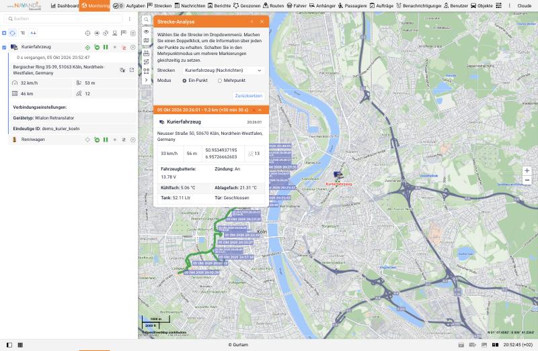The height and width of the screenshot is (351, 538).
Task: Click the points tool icon on map toolbar
Action: click(x=146, y=71)
